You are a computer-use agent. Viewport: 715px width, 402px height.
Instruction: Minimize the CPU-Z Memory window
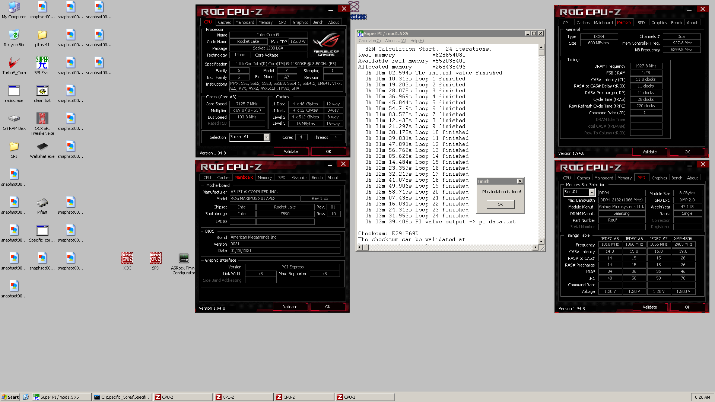coord(689,10)
